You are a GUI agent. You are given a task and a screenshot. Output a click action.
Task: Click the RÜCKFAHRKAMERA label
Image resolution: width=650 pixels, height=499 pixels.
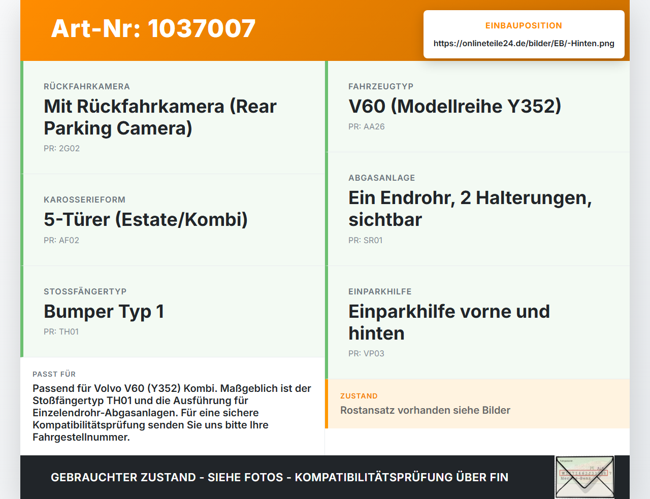[87, 86]
